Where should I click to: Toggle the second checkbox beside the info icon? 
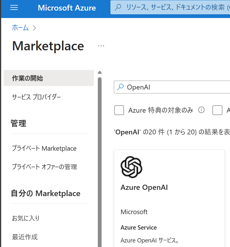217,110
